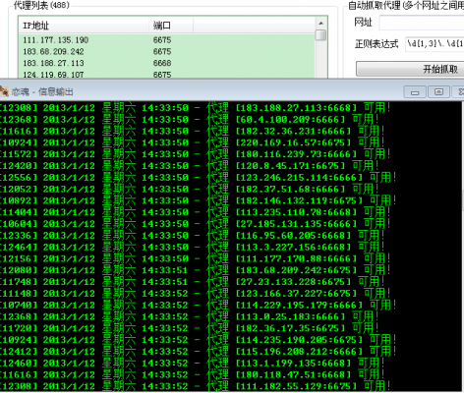Click the 恋魂 window title icon
The image size is (464, 393).
pyautogui.click(x=4, y=91)
